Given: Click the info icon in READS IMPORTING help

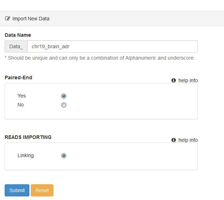Looking at the screenshot, I should tap(173, 140).
